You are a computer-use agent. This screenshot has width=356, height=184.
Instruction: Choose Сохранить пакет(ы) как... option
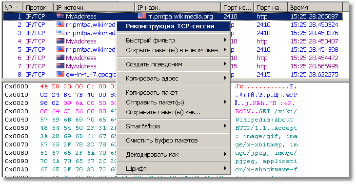click(x=173, y=112)
